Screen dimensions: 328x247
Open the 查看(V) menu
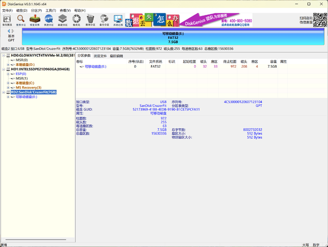(x=65, y=10)
